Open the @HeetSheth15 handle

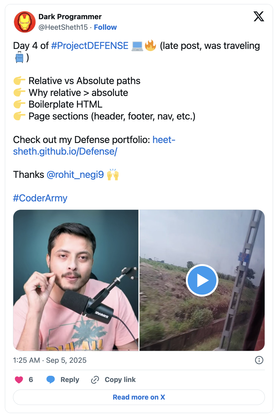coord(63,27)
